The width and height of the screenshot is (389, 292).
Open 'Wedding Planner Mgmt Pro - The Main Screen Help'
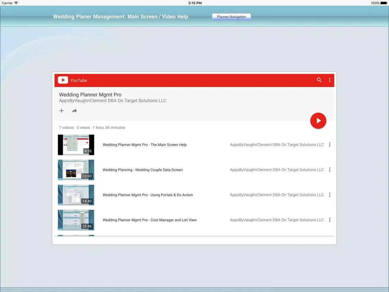point(145,145)
